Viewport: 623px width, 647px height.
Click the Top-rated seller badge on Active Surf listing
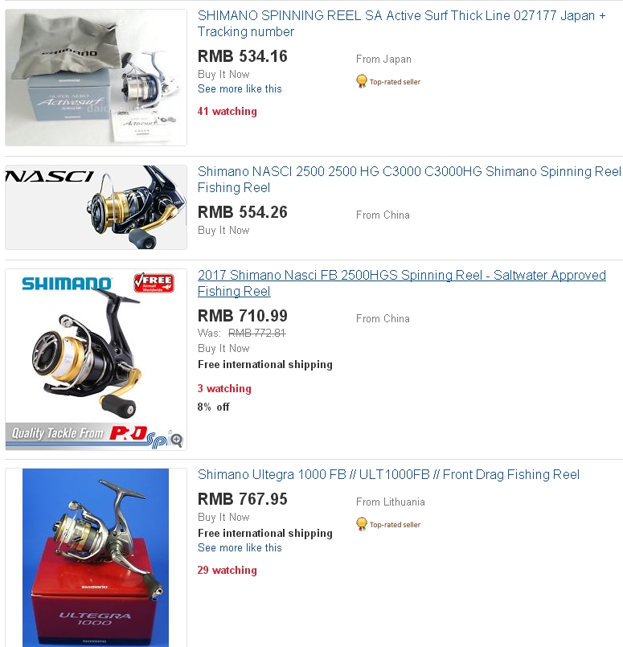point(387,82)
